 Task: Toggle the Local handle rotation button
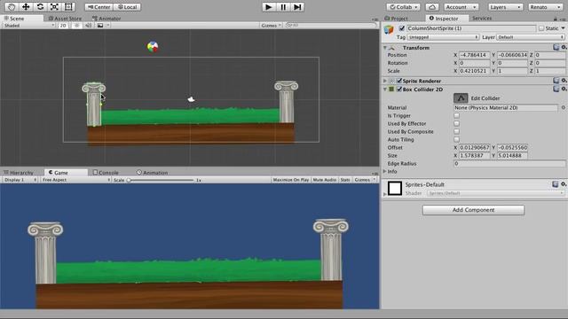(127, 7)
